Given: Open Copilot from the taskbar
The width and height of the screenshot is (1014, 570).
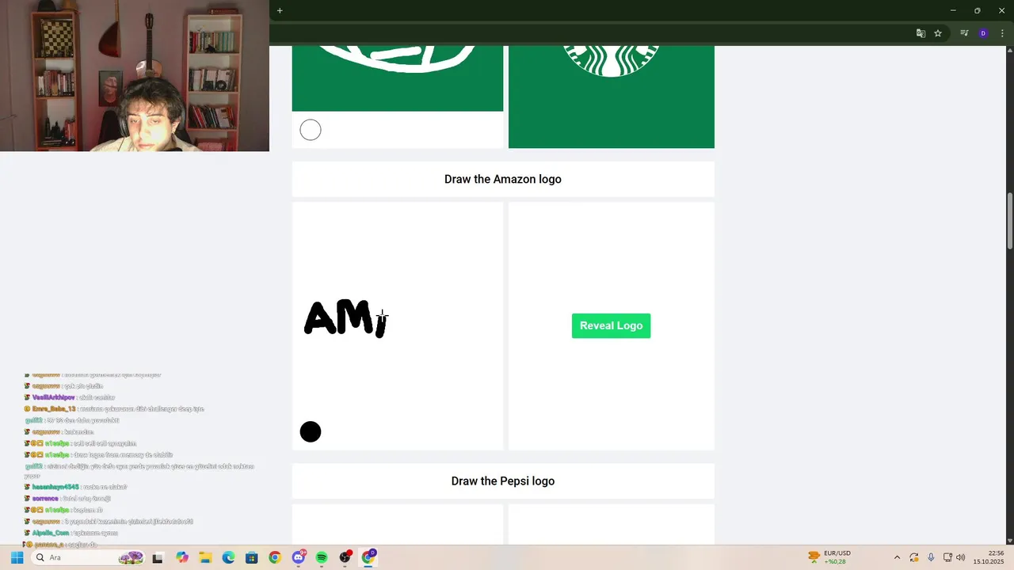Looking at the screenshot, I should tap(182, 557).
